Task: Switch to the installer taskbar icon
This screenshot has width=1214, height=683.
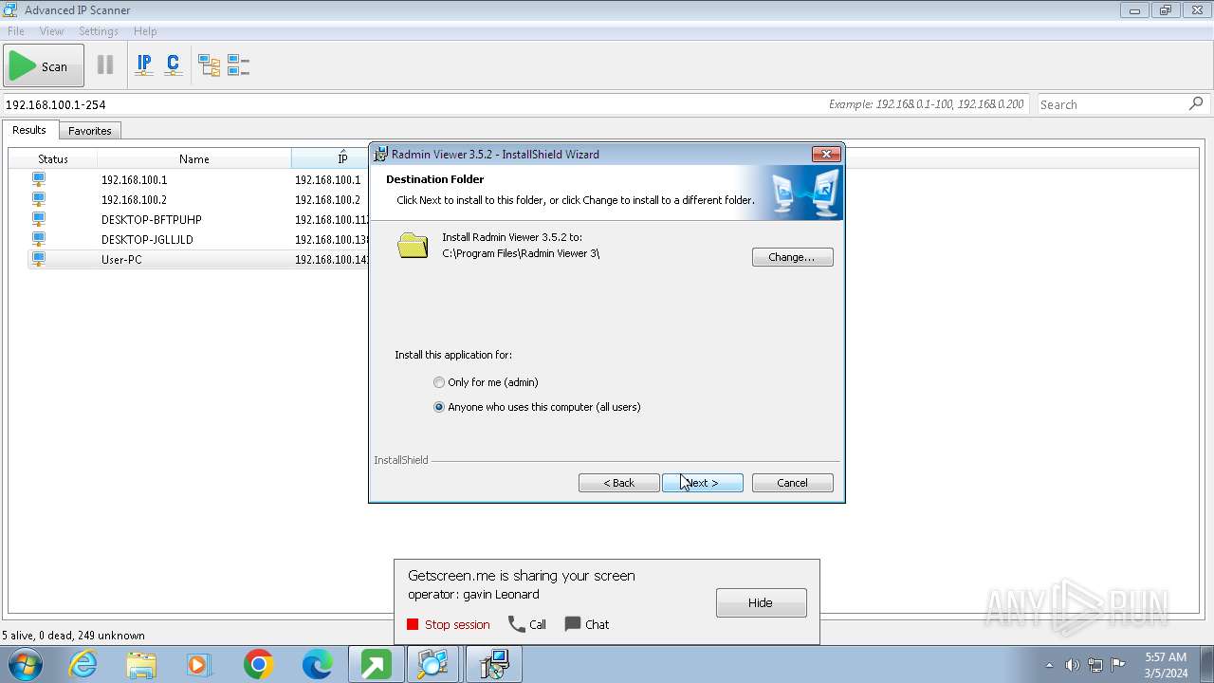Action: [x=494, y=664]
